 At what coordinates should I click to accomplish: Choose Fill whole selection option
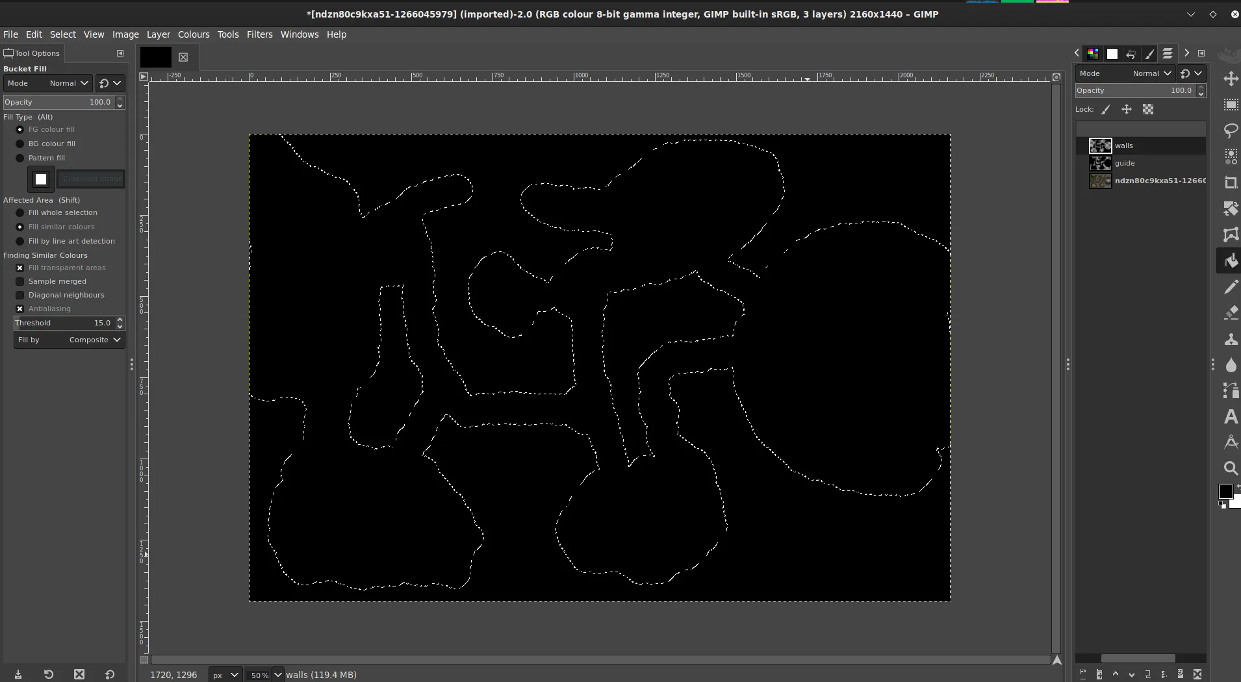(20, 212)
